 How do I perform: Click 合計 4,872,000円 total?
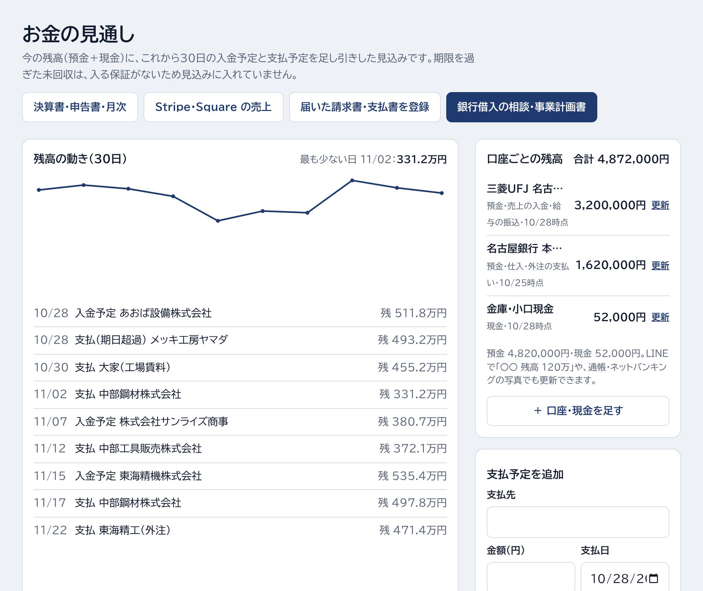(621, 159)
